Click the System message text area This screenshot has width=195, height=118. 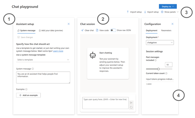tap(43, 77)
